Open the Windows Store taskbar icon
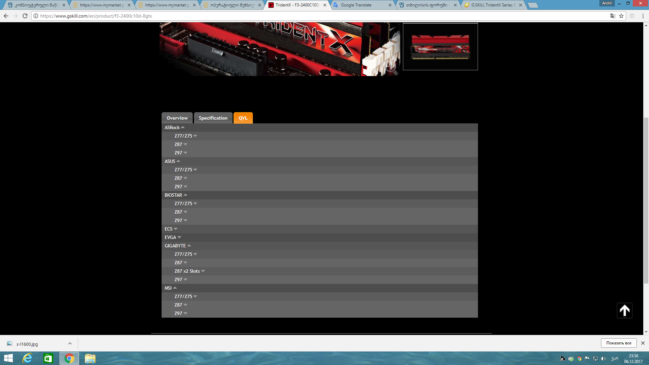The image size is (649, 365). pyautogui.click(x=48, y=358)
